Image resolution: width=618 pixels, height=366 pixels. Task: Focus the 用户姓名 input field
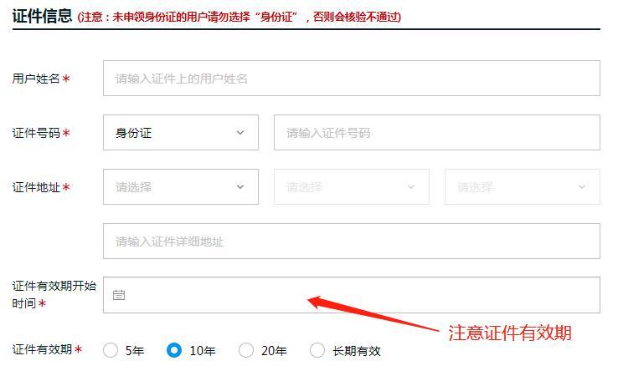(352, 79)
